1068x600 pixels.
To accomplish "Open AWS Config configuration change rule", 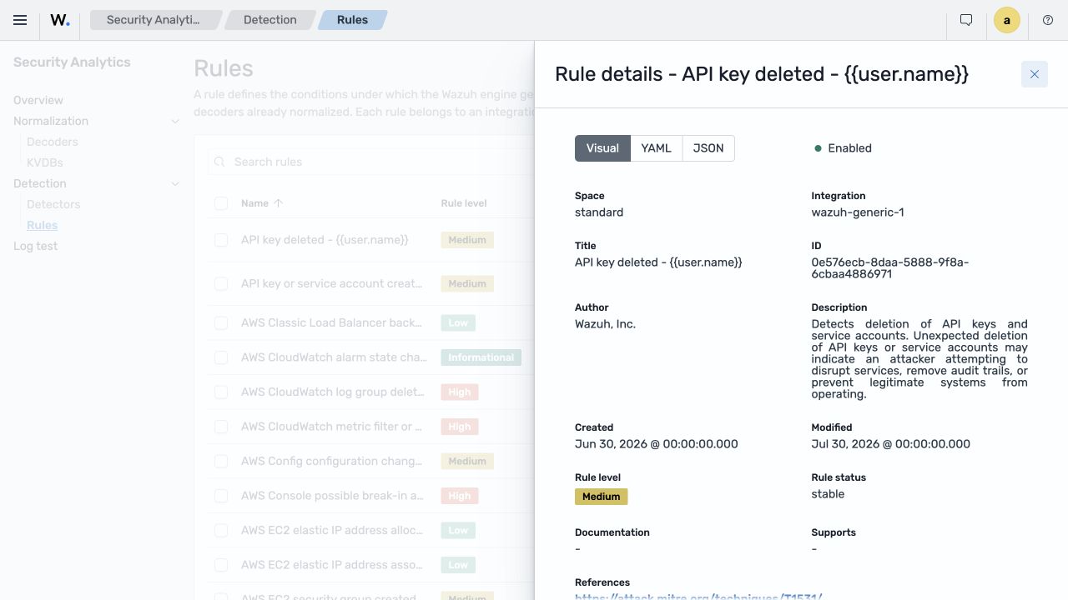I will point(331,461).
